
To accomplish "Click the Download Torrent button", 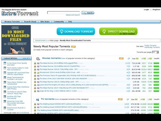I will (76, 32).
